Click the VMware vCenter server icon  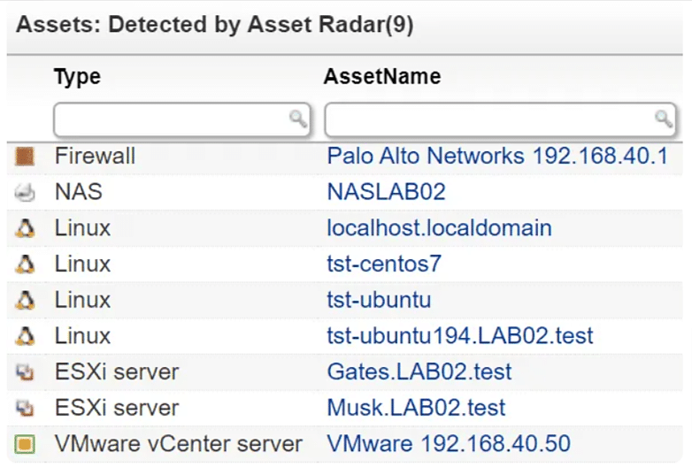pyautogui.click(x=25, y=444)
